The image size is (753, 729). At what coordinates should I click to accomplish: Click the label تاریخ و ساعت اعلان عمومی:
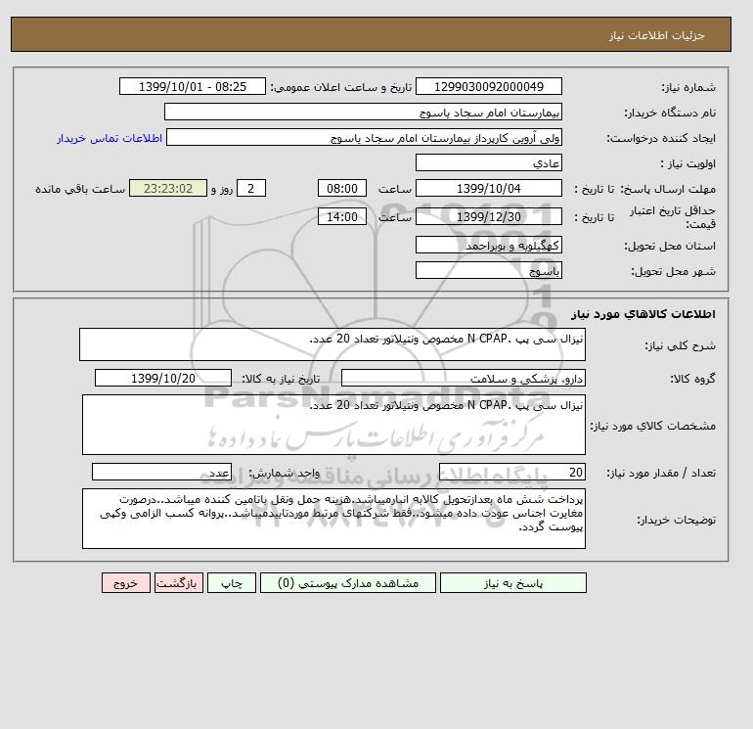pos(341,87)
